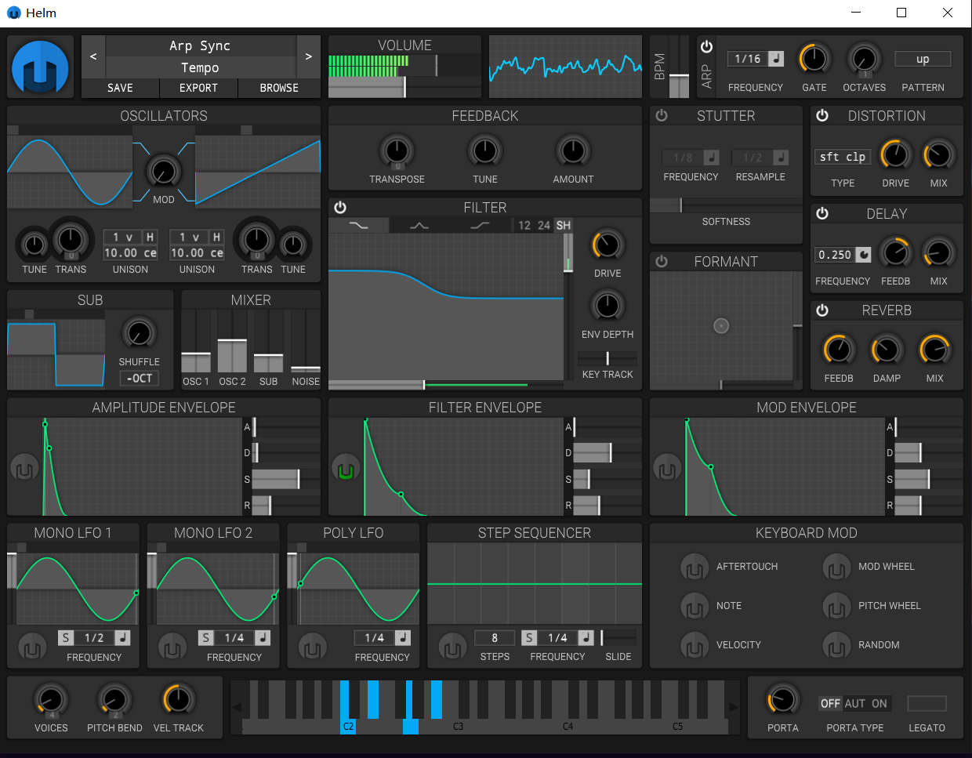
Task: Click the OSC 1 mixer slider
Action: 196,341
